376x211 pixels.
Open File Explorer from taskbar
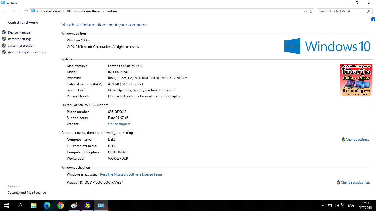(33, 206)
